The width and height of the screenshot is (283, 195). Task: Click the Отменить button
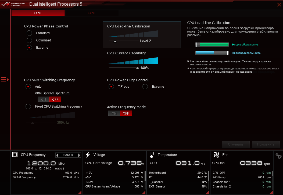tap(236, 144)
